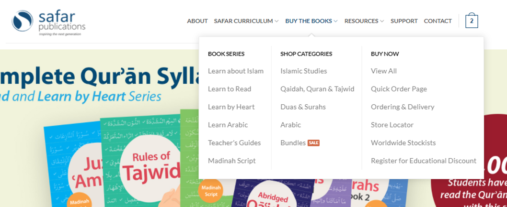Click the Safar Publications logo
507x207 pixels.
point(48,22)
